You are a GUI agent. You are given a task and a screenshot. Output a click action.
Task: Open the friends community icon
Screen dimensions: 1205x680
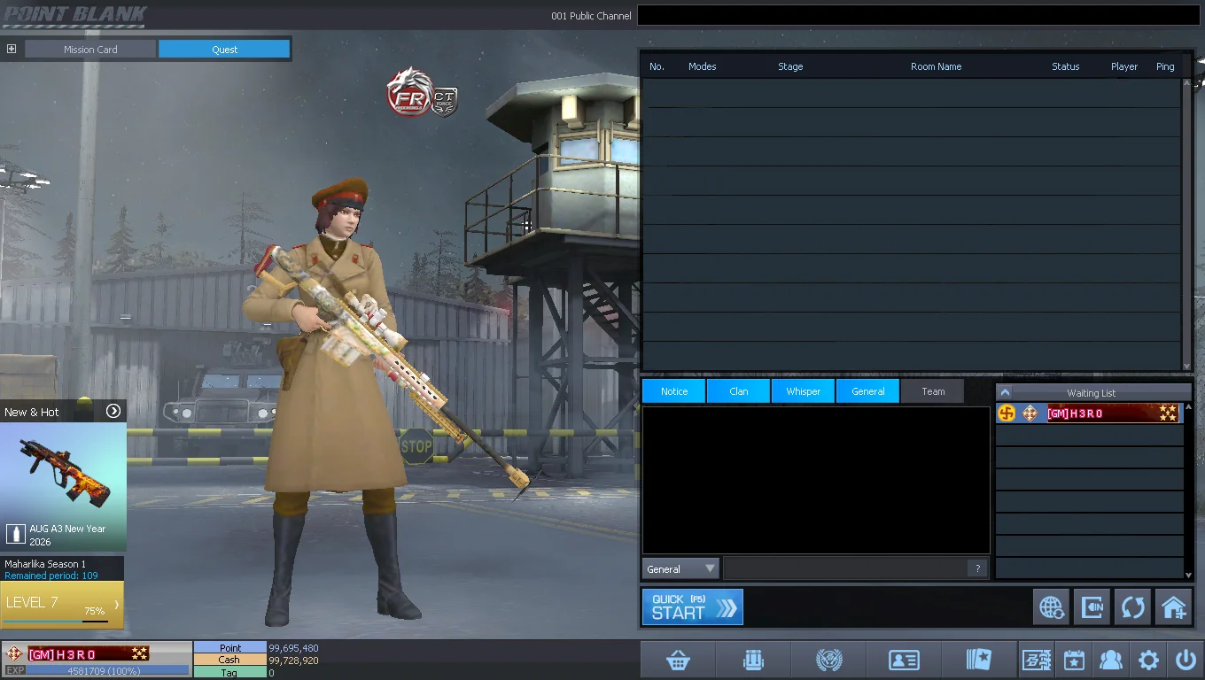pyautogui.click(x=1111, y=660)
